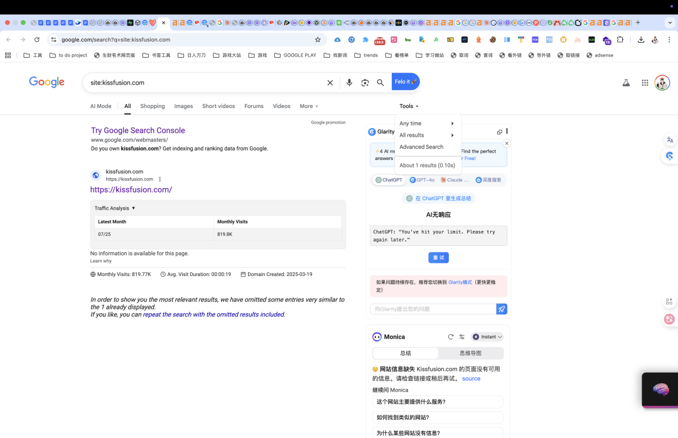
Task: Open the Google apps grid
Action: click(645, 83)
